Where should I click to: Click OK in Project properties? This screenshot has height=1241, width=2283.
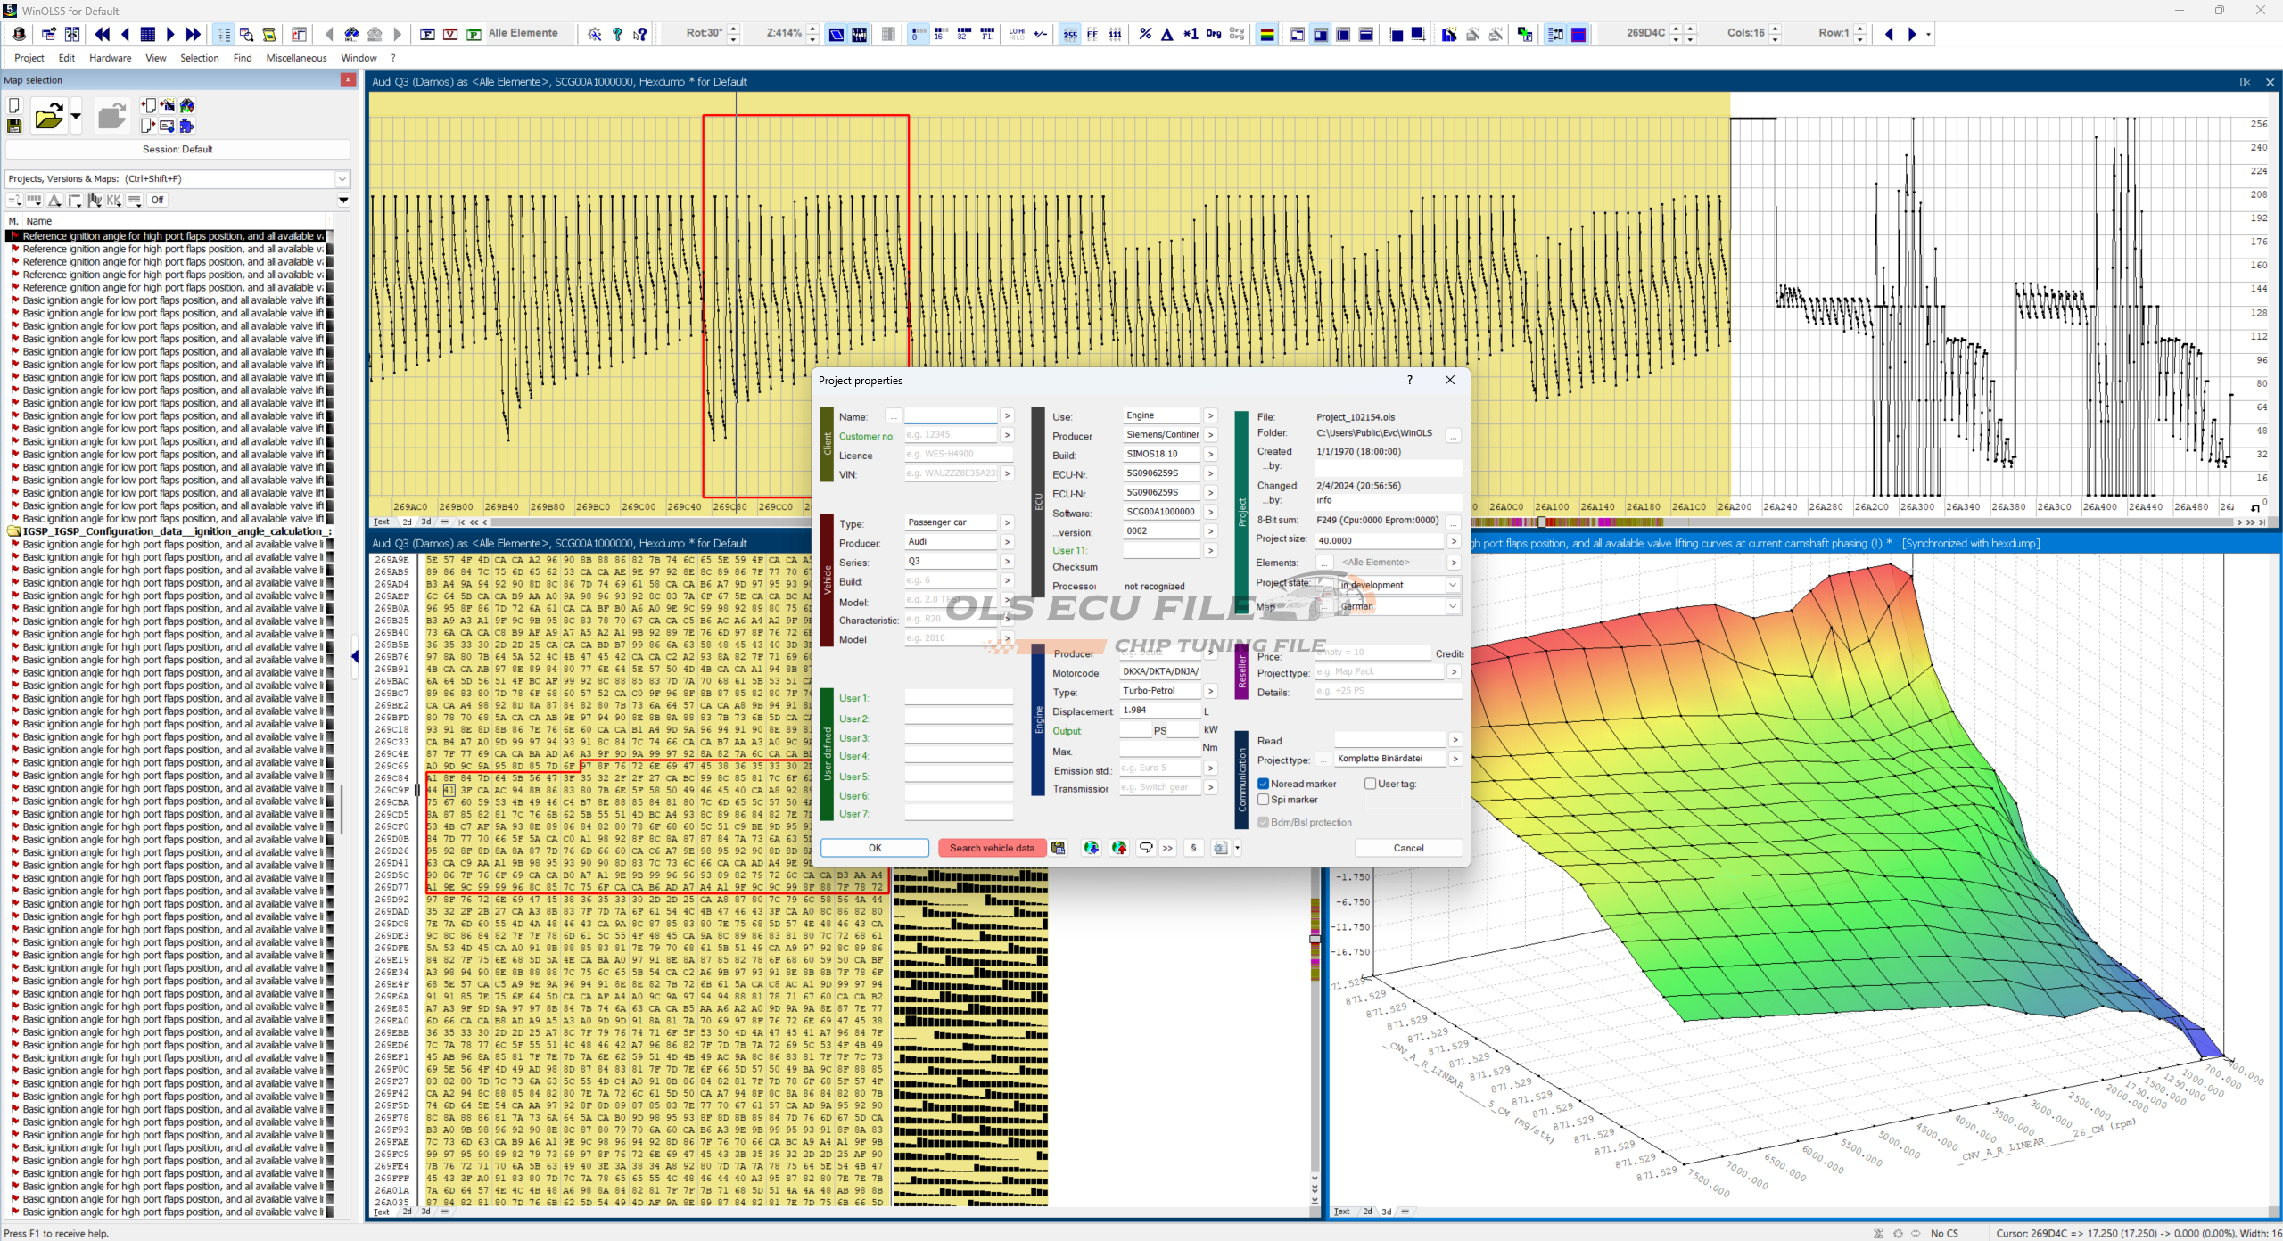(875, 848)
